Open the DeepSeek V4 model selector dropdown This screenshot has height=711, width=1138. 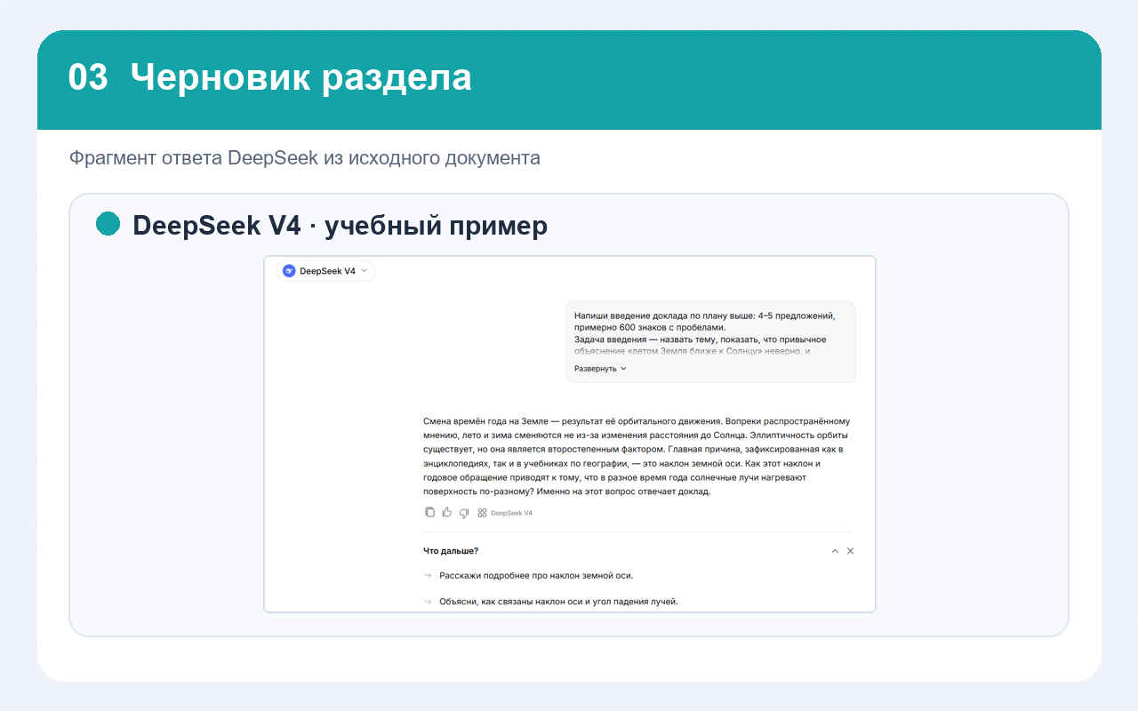coord(325,271)
